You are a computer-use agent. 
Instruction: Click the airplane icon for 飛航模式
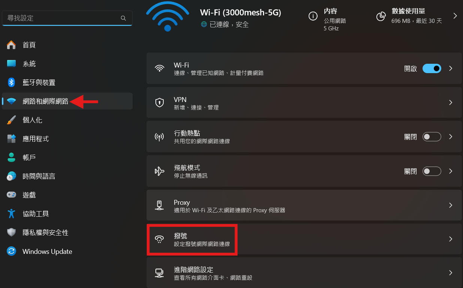pos(160,171)
